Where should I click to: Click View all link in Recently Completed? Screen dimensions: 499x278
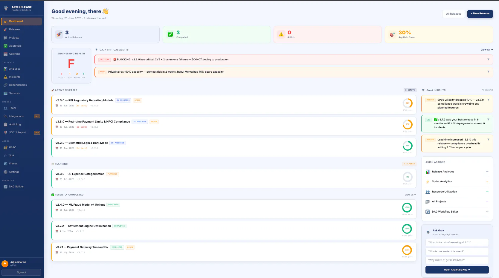point(410,195)
